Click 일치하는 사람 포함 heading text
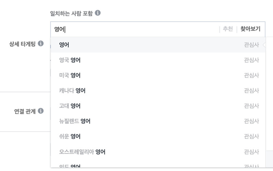The width and height of the screenshot is (273, 171). (x=71, y=13)
